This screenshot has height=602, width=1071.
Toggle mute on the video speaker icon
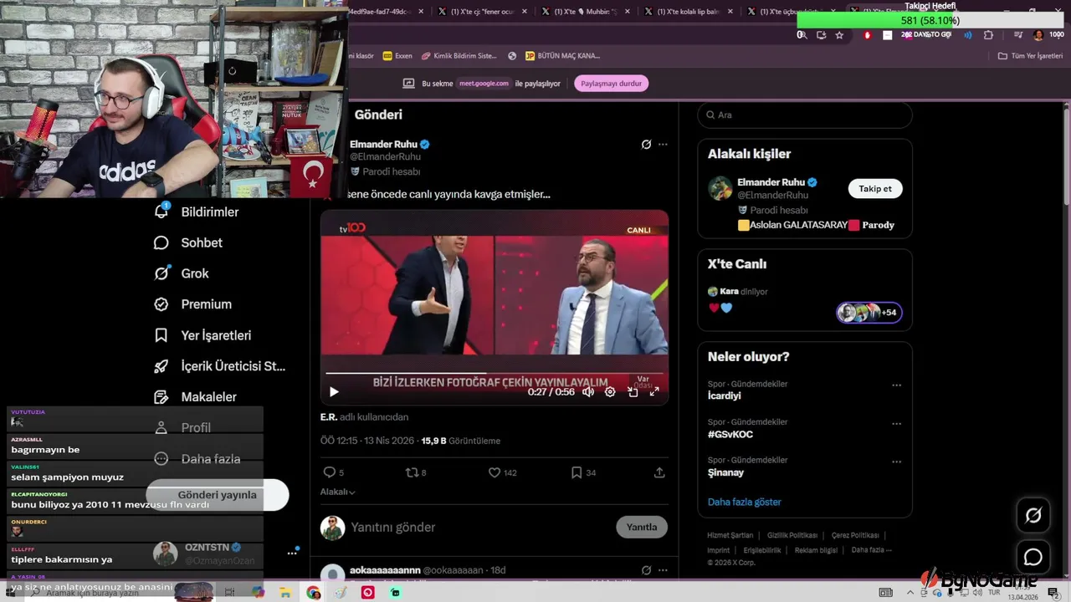[x=588, y=391]
